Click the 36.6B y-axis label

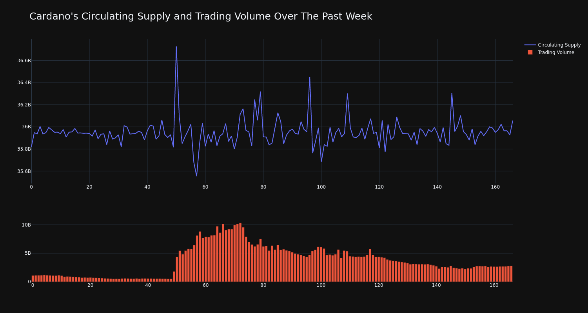pyautogui.click(x=24, y=60)
